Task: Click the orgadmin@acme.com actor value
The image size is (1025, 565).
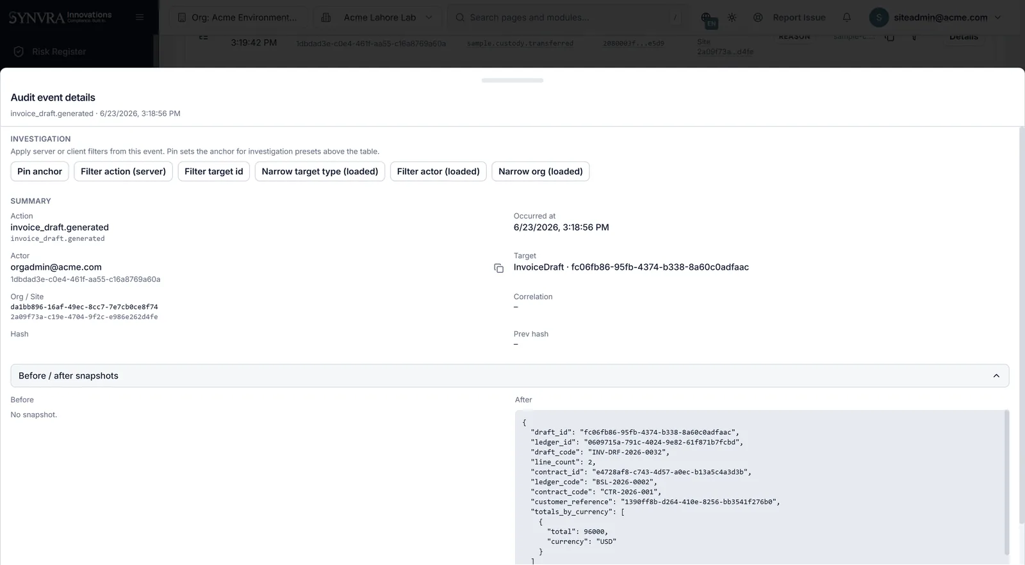Action: tap(56, 267)
